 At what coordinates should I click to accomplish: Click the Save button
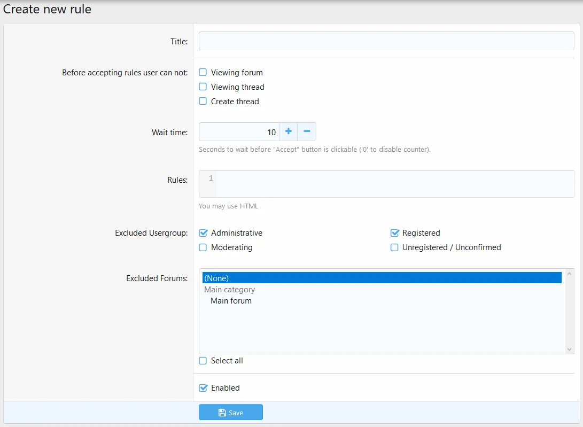(230, 412)
